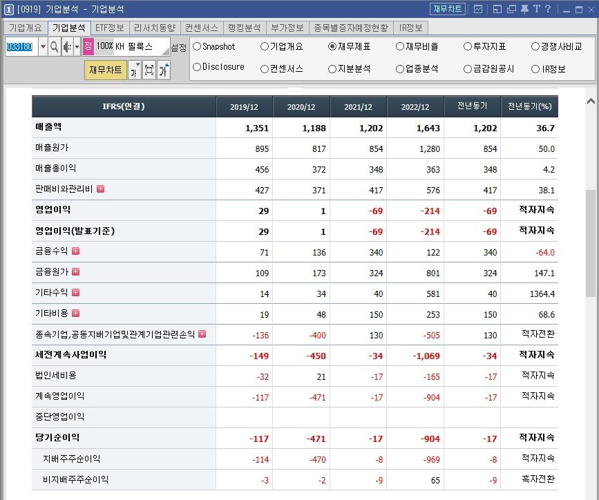Select the Disclosure radio button
The image size is (599, 500).
coord(197,67)
